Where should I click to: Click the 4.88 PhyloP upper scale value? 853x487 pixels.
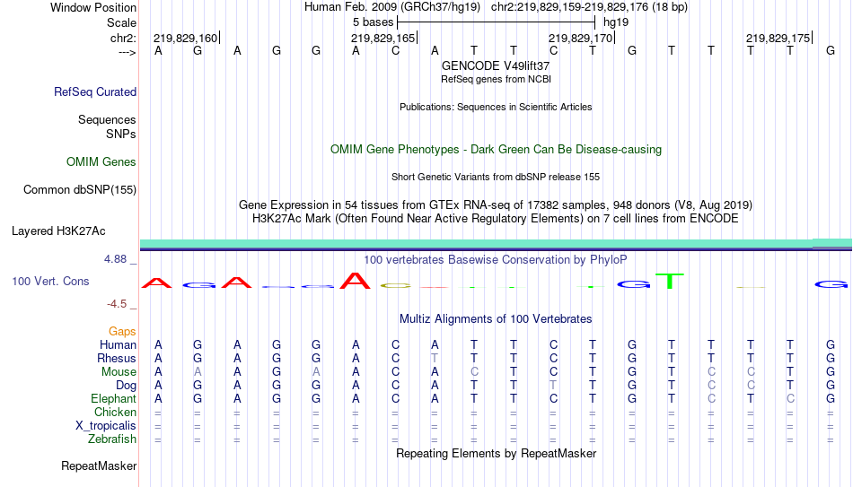coord(115,259)
